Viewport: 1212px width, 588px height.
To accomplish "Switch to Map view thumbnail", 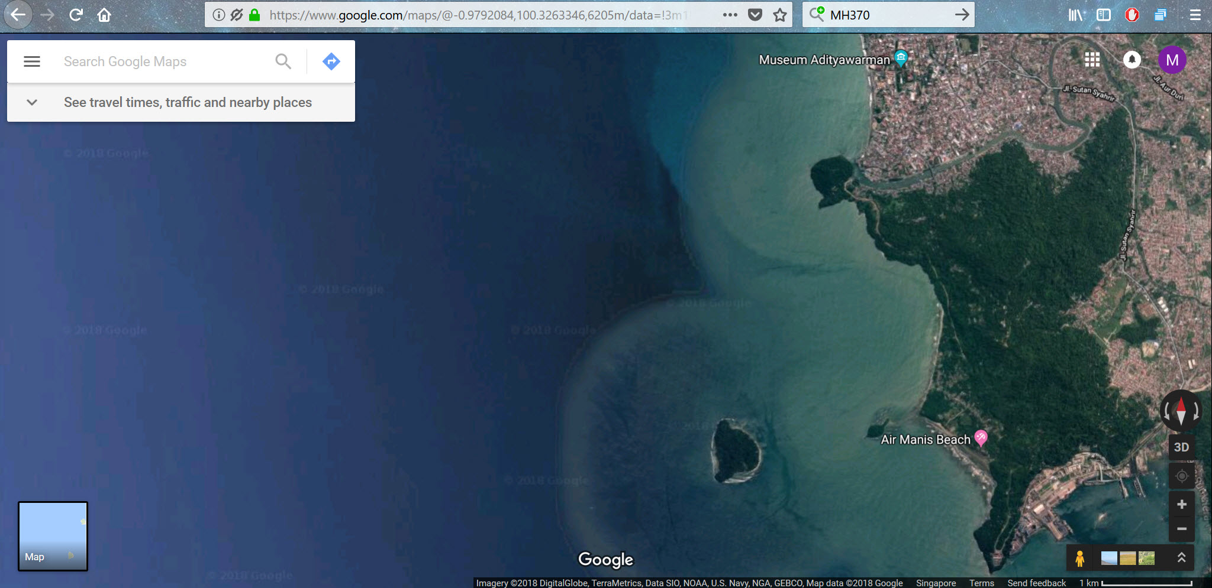I will coord(53,536).
